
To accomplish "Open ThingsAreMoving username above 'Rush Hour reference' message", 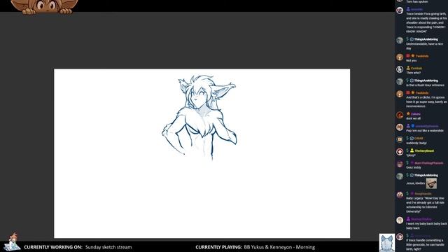I will tap(426, 80).
